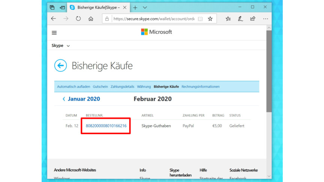The image size is (324, 182).
Task: Expand the Skype dropdown menu
Action: coord(60,45)
